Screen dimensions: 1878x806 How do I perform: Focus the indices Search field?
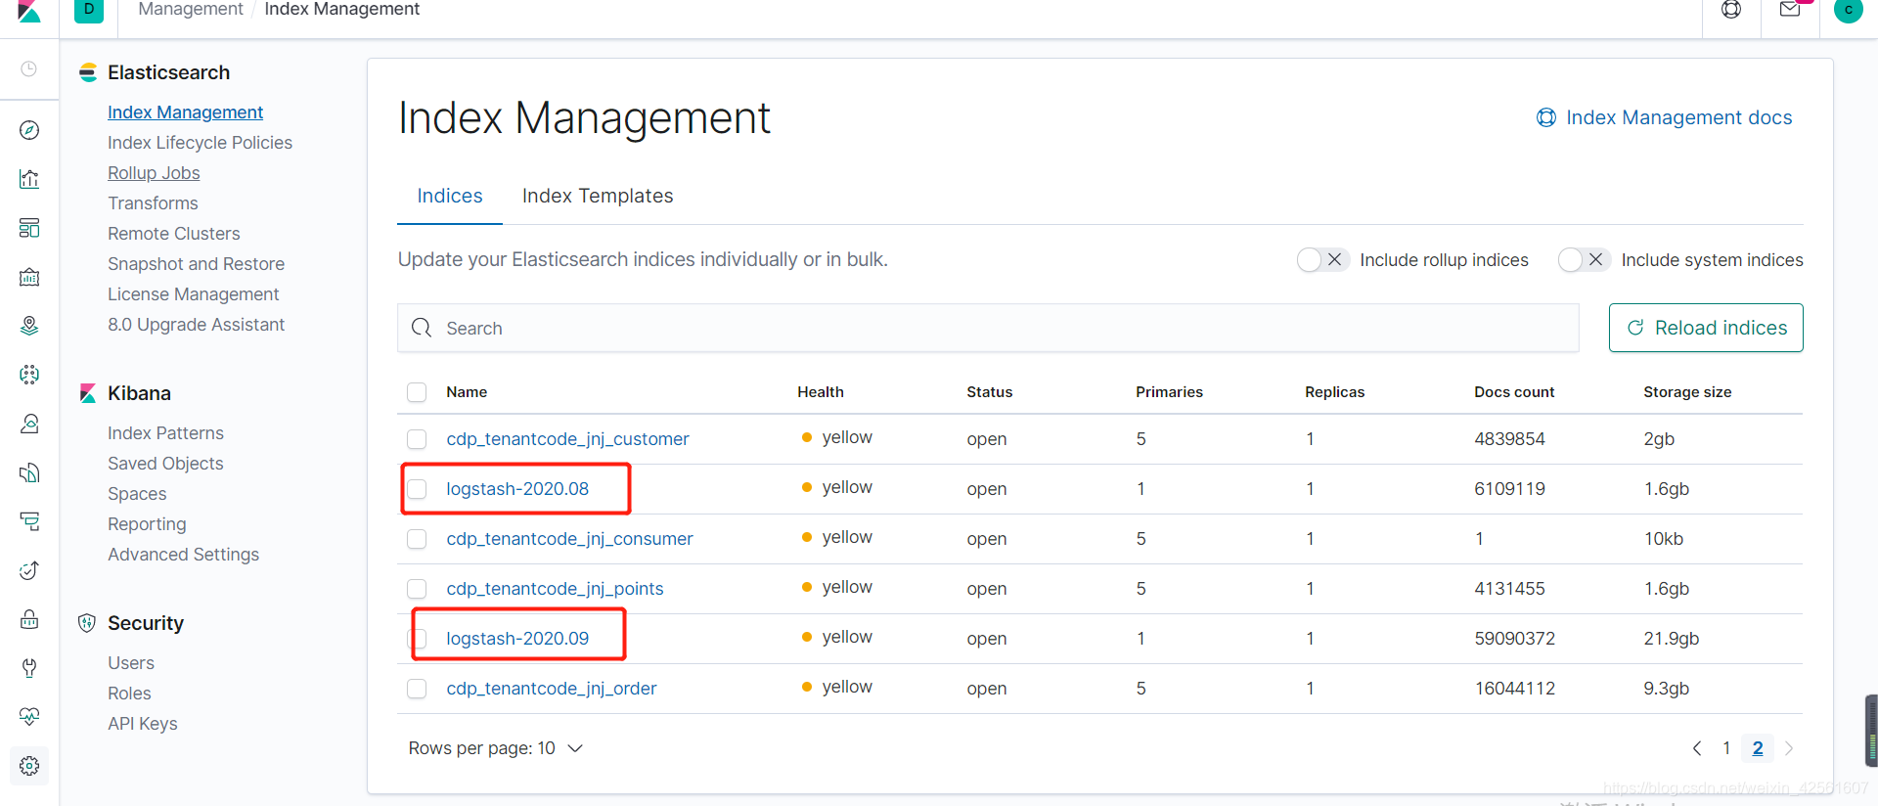[x=988, y=328]
